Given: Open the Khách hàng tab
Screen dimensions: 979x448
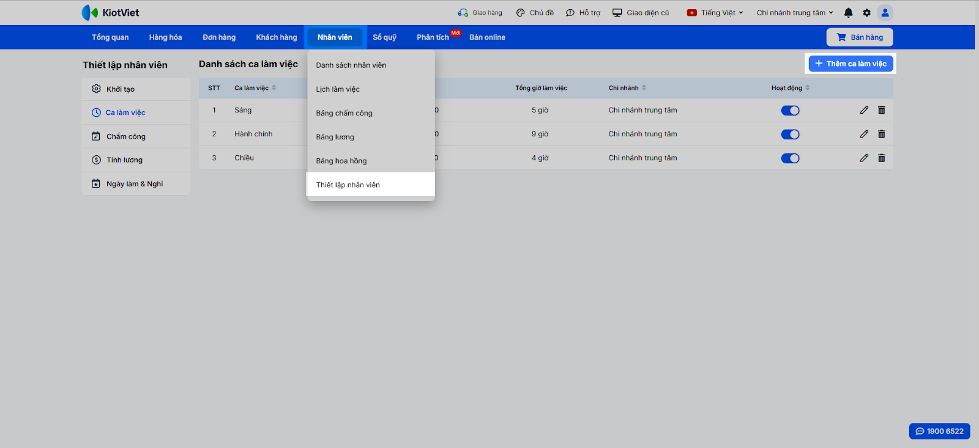Looking at the screenshot, I should pos(277,37).
